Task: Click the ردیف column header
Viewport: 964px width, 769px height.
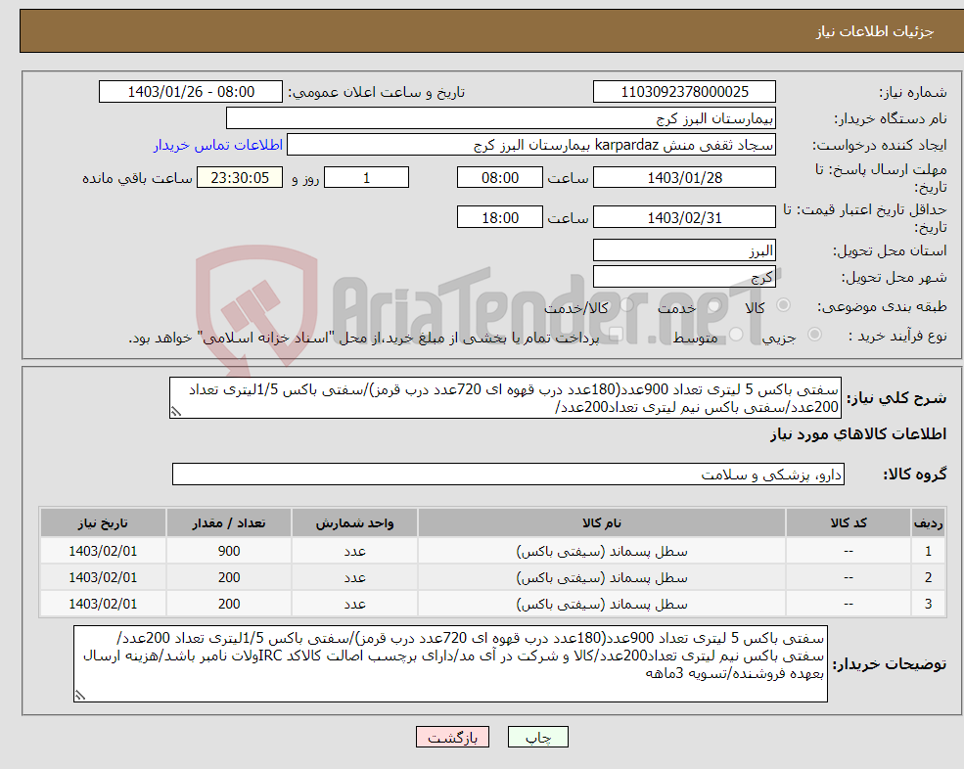Action: coord(928,523)
